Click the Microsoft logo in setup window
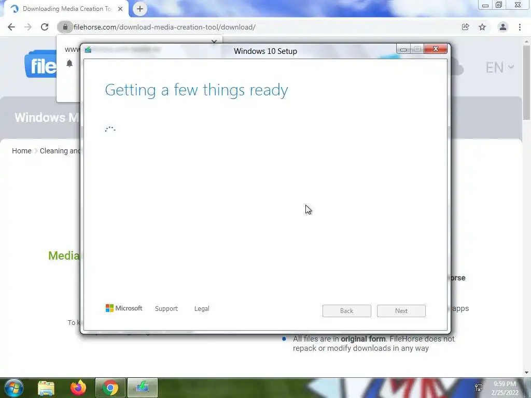Viewport: 531px width, 398px height. (x=124, y=308)
